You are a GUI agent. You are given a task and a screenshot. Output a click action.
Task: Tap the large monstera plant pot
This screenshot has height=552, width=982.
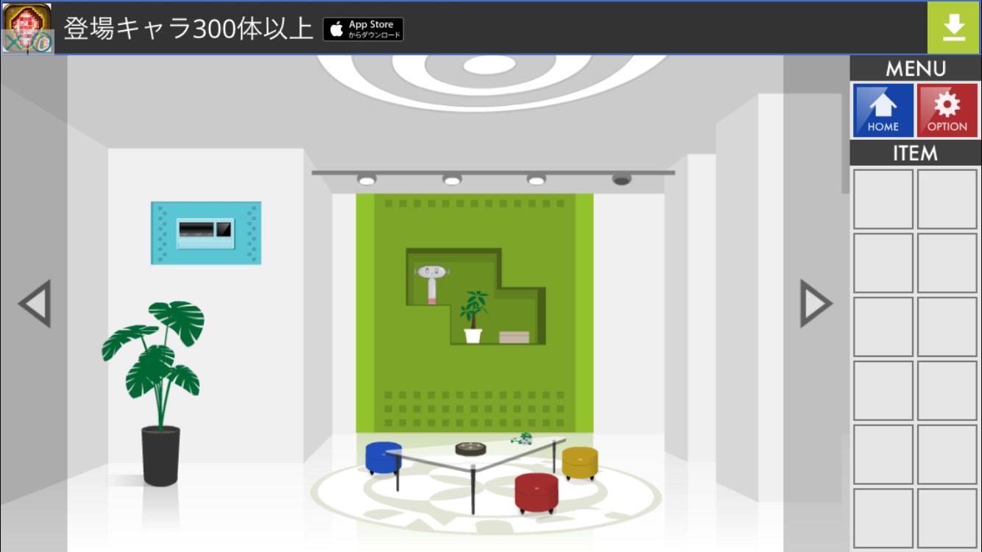tap(160, 455)
